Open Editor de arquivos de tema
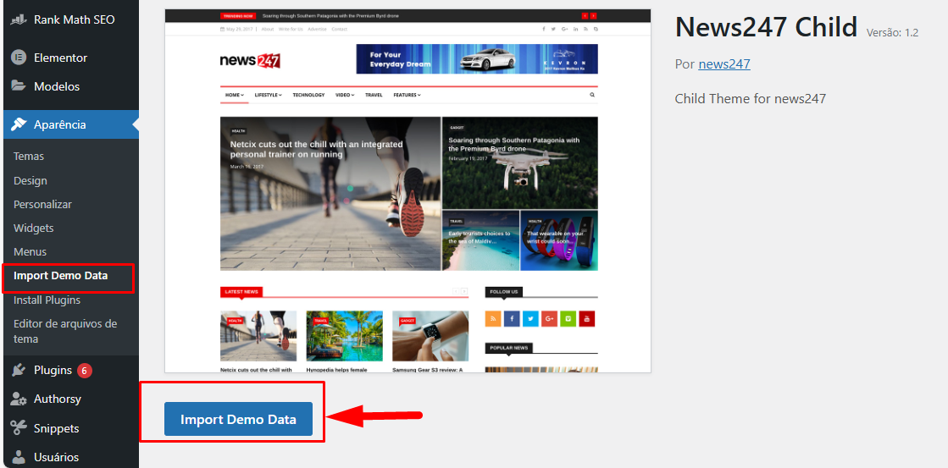 (64, 331)
